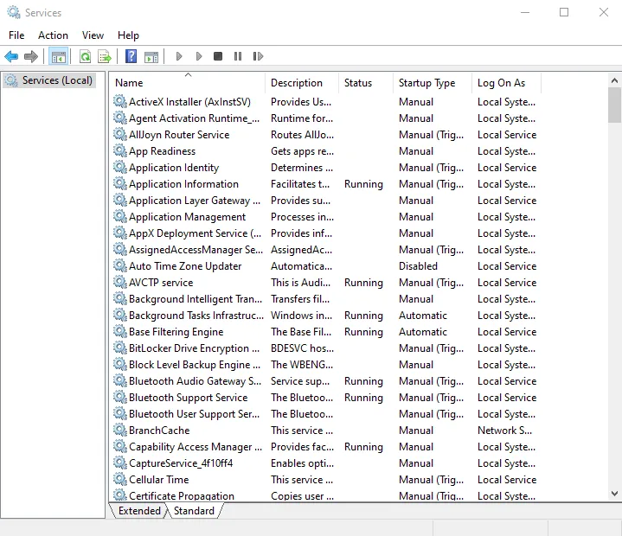Switch to the Extended tab
Viewport: 622px width, 536px height.
(139, 511)
